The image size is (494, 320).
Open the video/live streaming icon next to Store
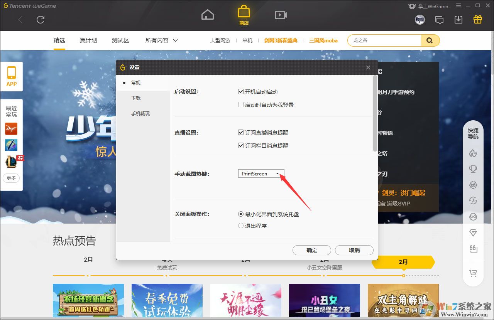click(280, 14)
